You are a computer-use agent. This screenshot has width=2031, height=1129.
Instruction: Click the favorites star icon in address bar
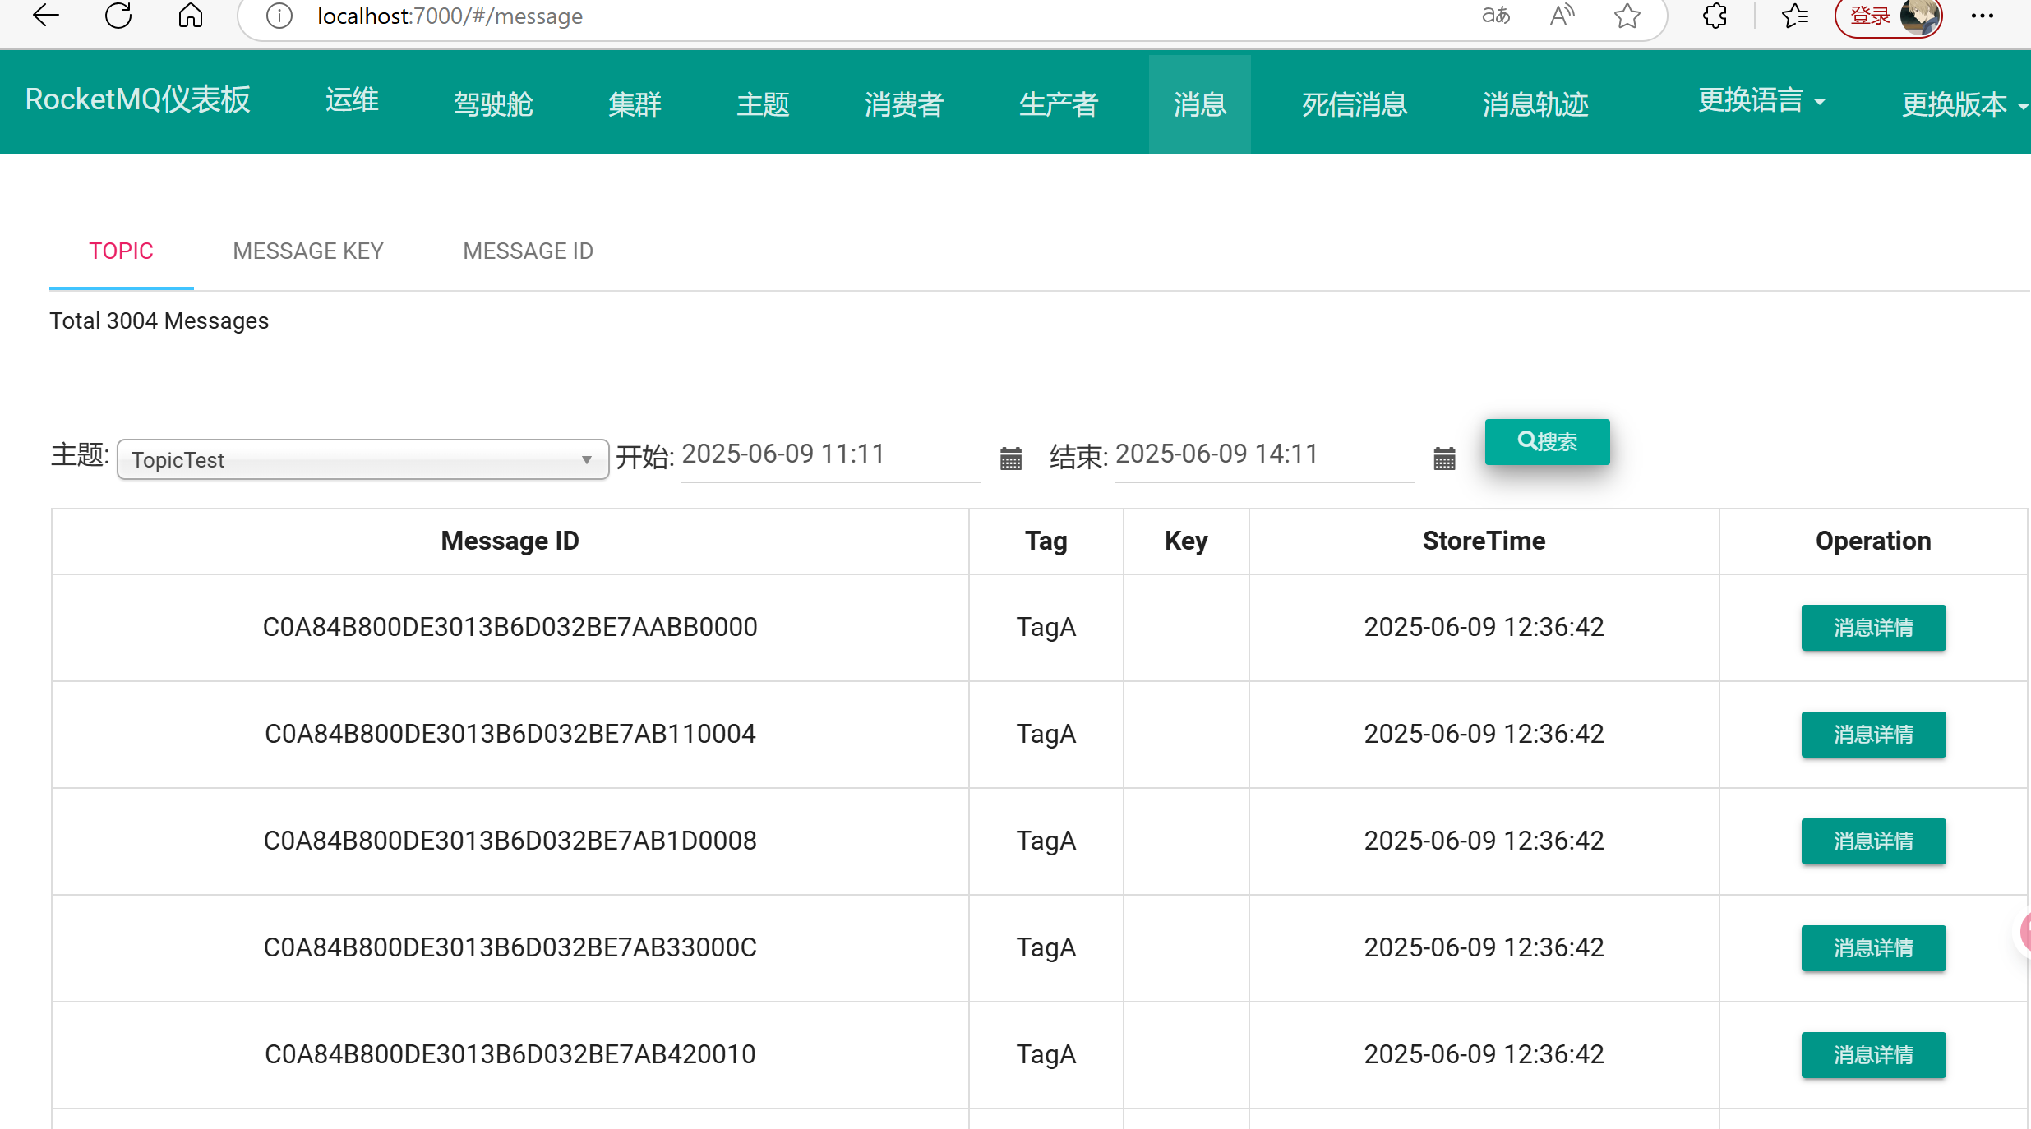click(x=1627, y=16)
